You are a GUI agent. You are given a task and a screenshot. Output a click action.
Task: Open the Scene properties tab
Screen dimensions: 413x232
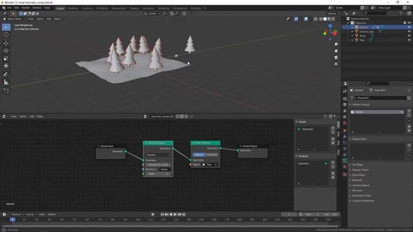345,117
